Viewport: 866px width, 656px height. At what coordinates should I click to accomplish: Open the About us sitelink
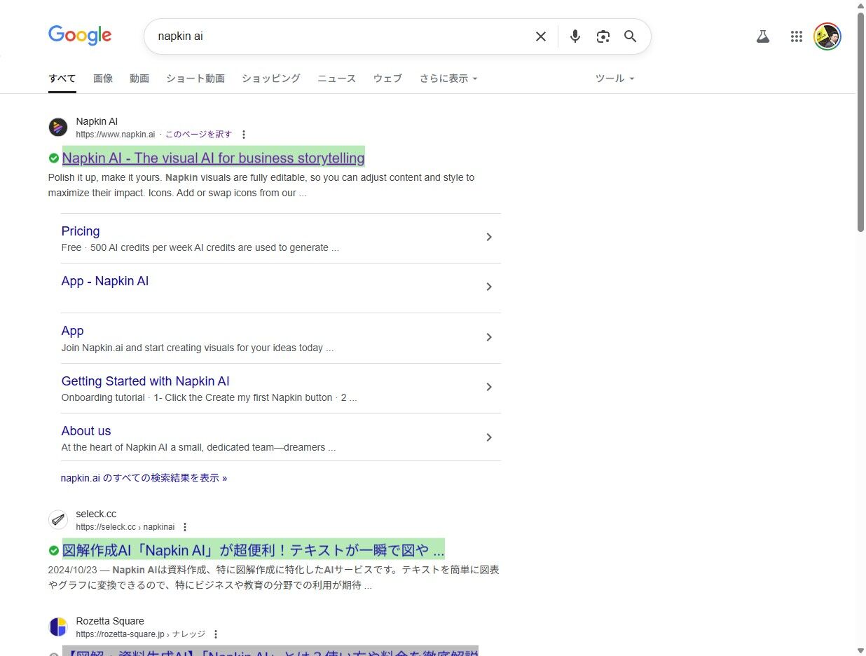[x=86, y=431]
